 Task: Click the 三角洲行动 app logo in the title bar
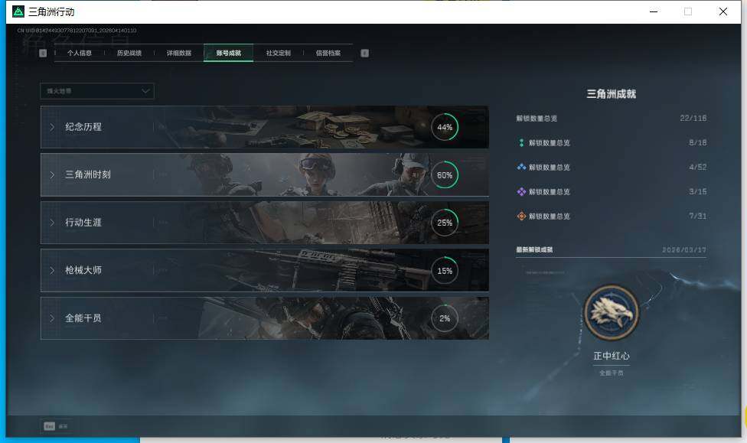tap(18, 11)
